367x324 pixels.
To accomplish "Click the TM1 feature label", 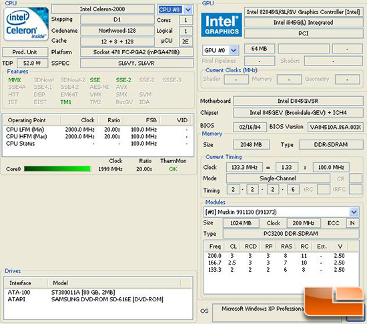I will click(66, 102).
